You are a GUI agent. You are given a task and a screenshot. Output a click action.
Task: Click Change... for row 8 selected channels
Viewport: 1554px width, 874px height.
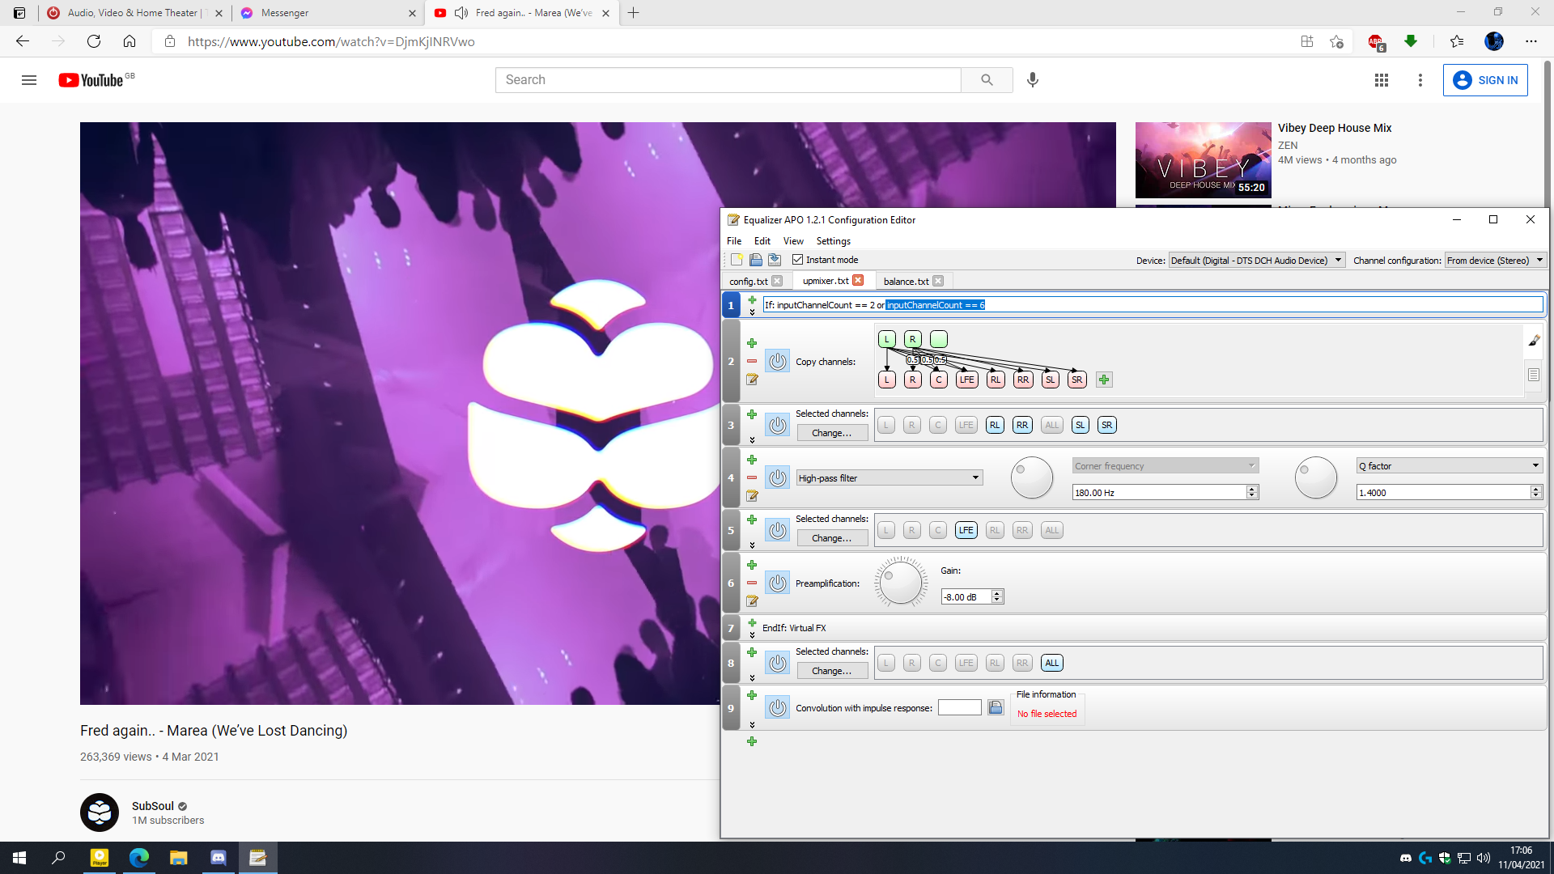pos(832,671)
